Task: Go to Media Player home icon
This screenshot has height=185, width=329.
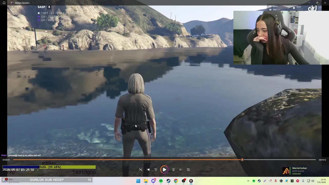Action: [x=4, y=3]
